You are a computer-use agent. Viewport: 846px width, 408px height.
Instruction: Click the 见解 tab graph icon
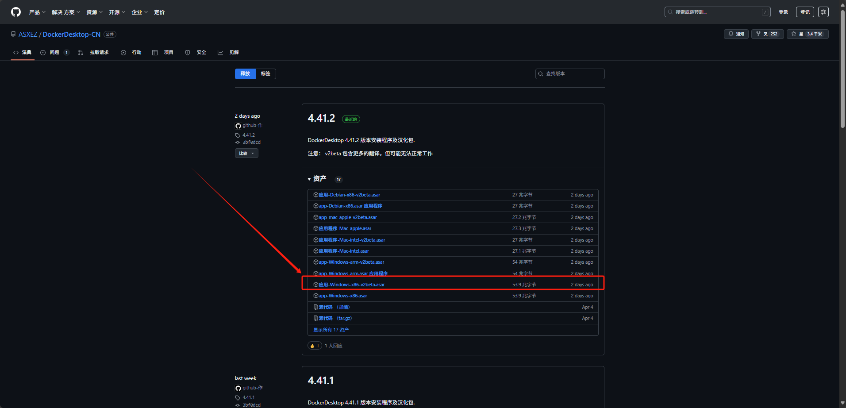click(220, 52)
